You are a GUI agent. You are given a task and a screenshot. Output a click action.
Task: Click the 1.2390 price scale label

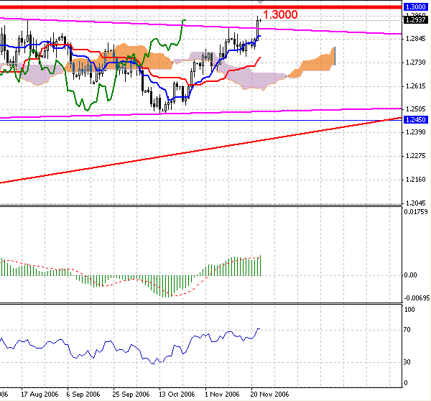click(416, 132)
